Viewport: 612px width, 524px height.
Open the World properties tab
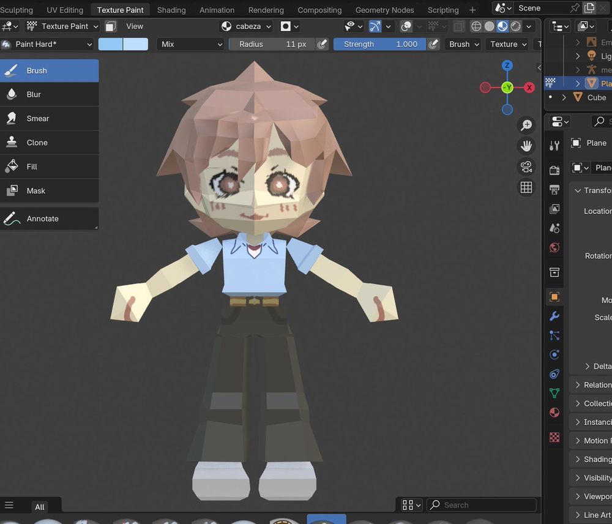554,247
